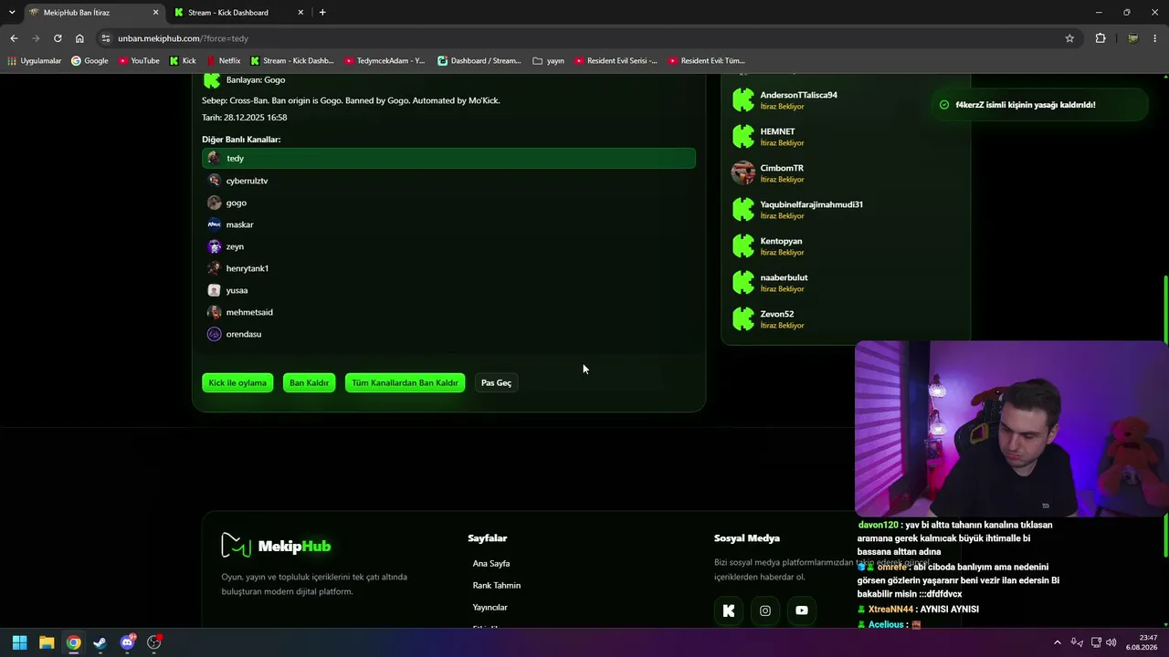
Task: Click the success checkmark in the notification toast
Action: (x=944, y=105)
